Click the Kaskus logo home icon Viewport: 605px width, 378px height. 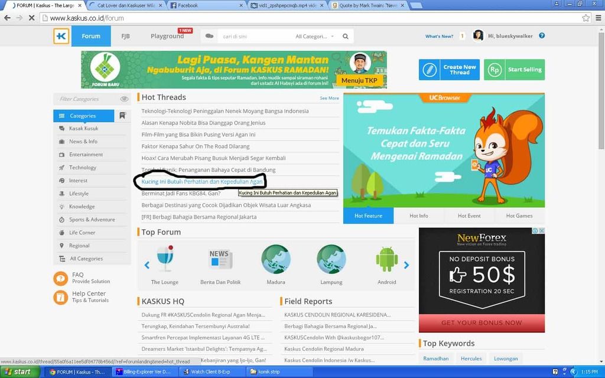61,36
